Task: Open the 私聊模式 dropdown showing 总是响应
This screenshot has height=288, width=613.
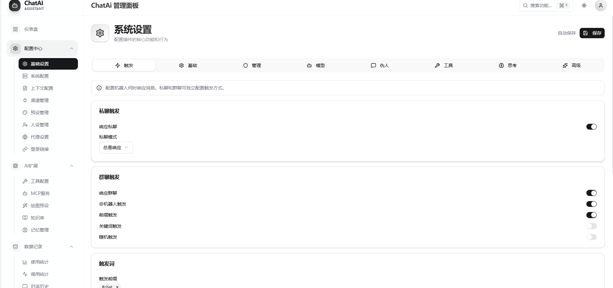Action: click(x=116, y=148)
